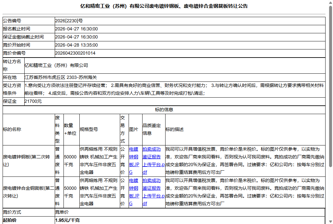Click the 转让方名称 label
The height and width of the screenshot is (224, 333).
click(x=12, y=66)
